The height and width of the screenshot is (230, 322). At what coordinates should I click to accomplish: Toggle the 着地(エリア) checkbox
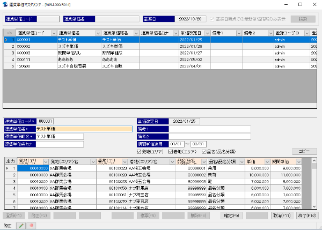coord(171,152)
